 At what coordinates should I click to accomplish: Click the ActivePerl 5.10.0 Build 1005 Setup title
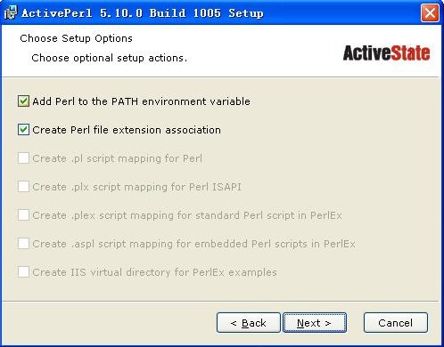[x=143, y=13]
